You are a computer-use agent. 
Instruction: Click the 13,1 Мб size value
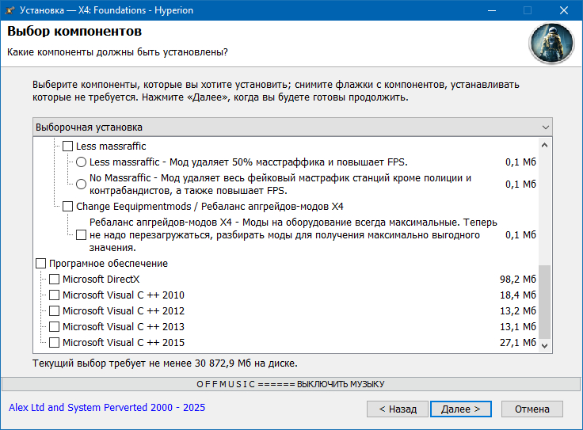(518, 327)
